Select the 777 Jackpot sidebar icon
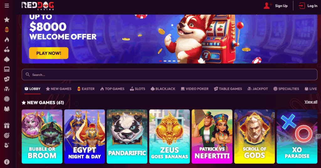Screen dimensions: 321x168 click(7, 89)
